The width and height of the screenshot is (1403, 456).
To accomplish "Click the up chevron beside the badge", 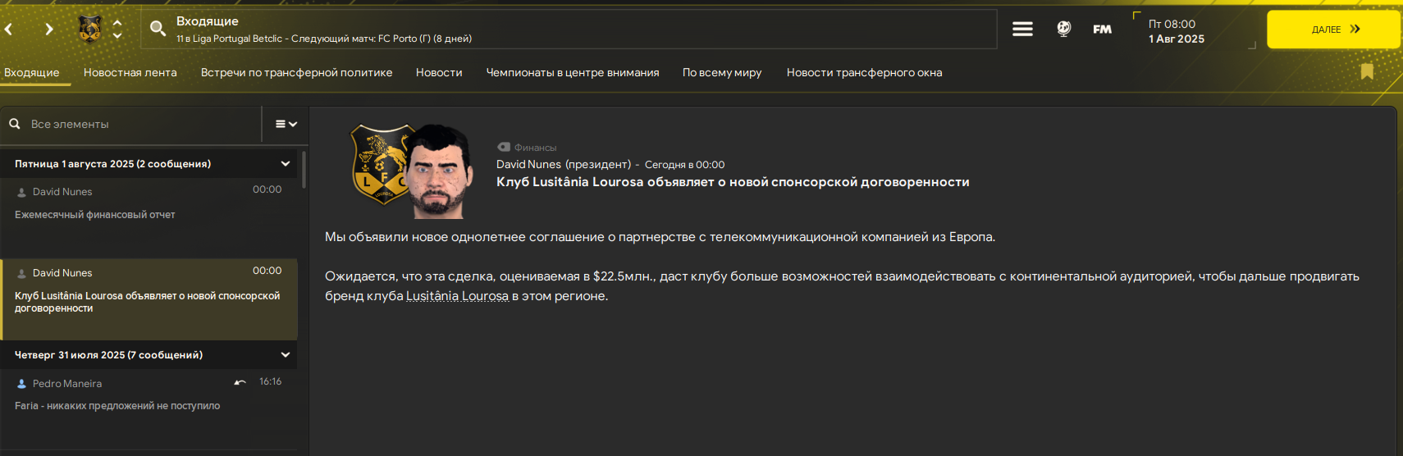I will [117, 23].
